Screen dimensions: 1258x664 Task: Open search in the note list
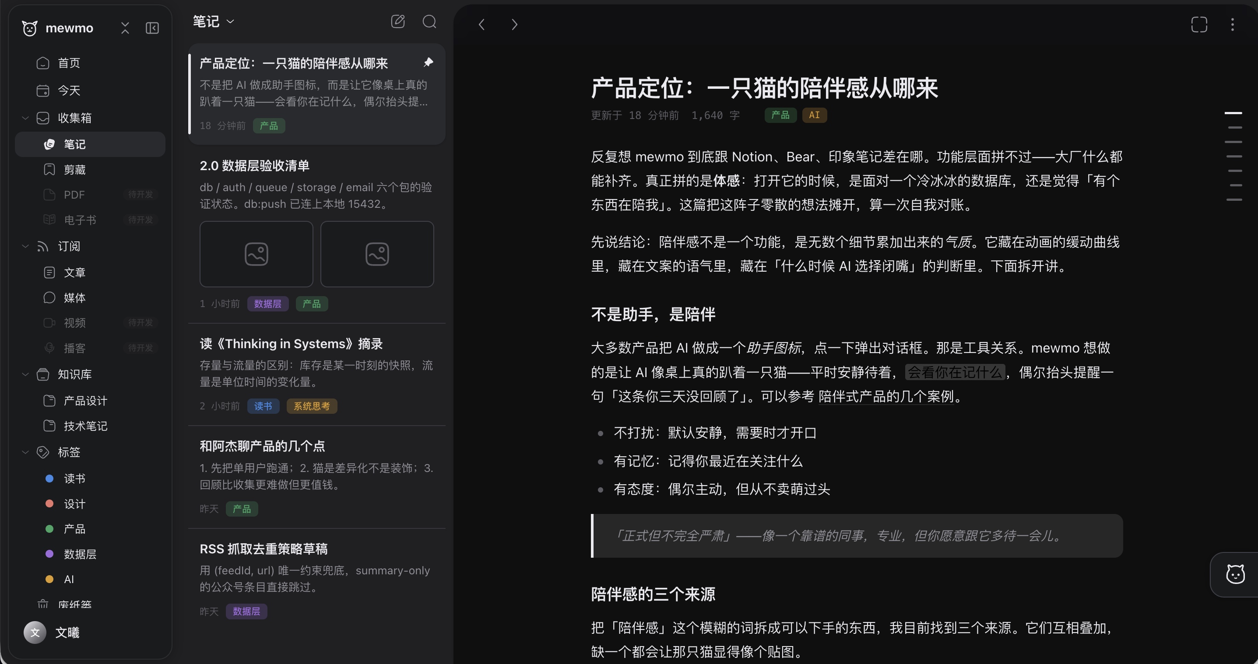429,21
